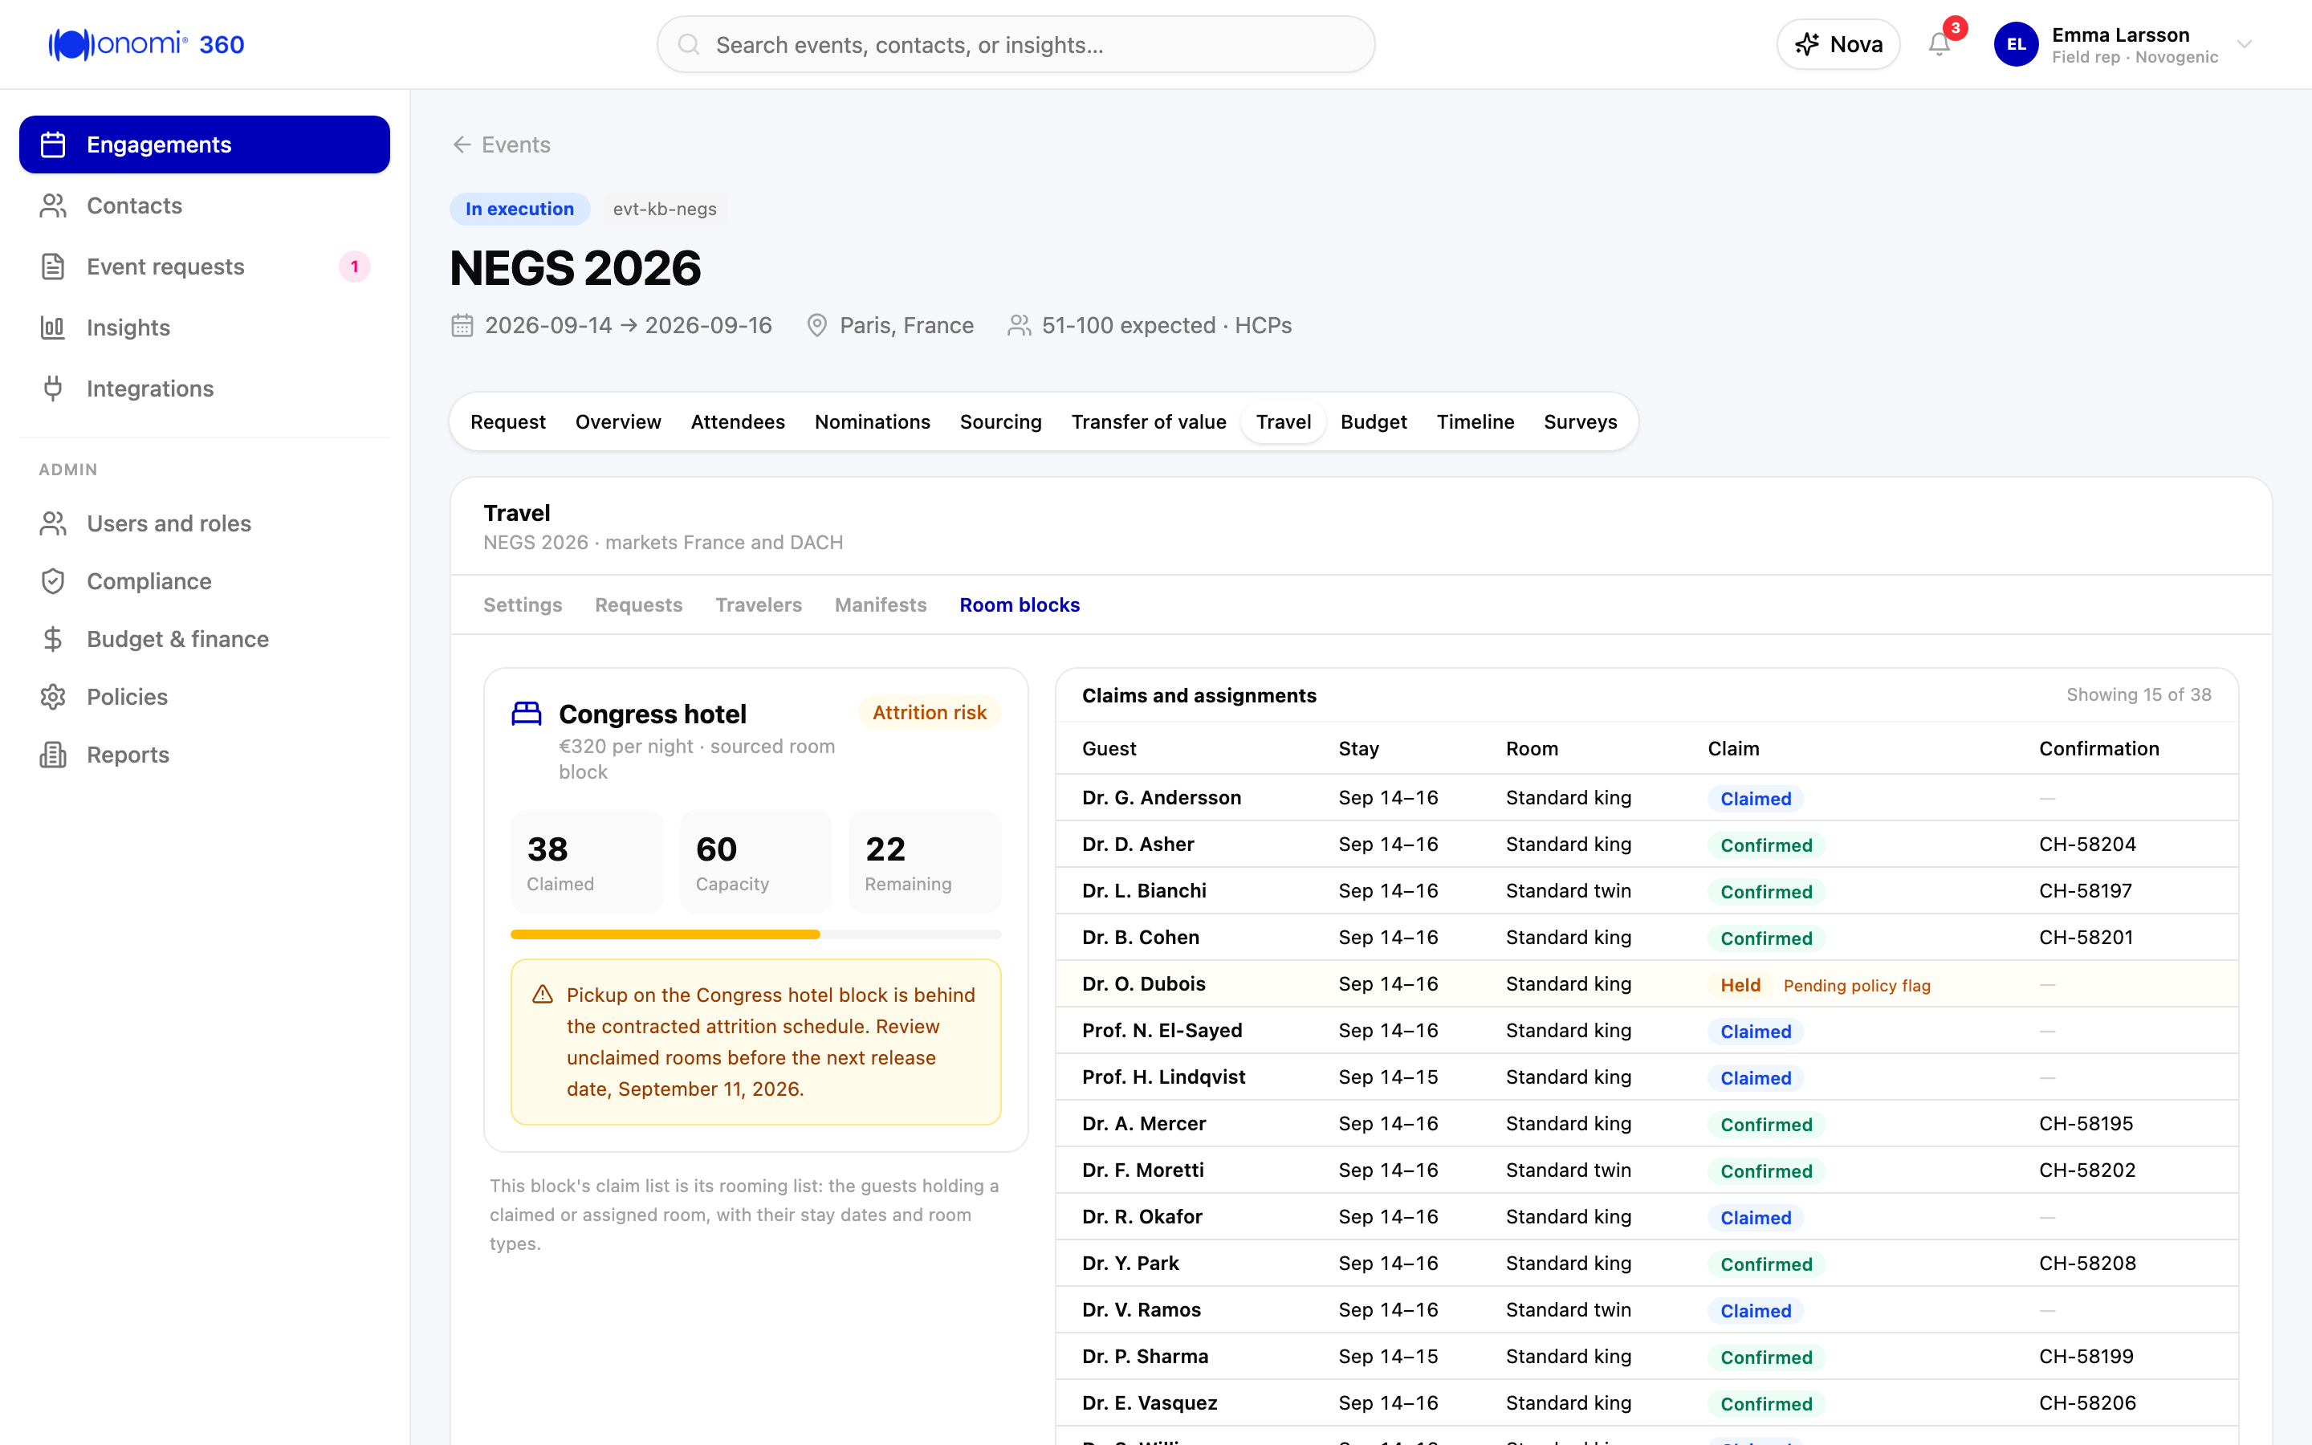
Task: Click the Engagements calendar icon
Action: (54, 144)
